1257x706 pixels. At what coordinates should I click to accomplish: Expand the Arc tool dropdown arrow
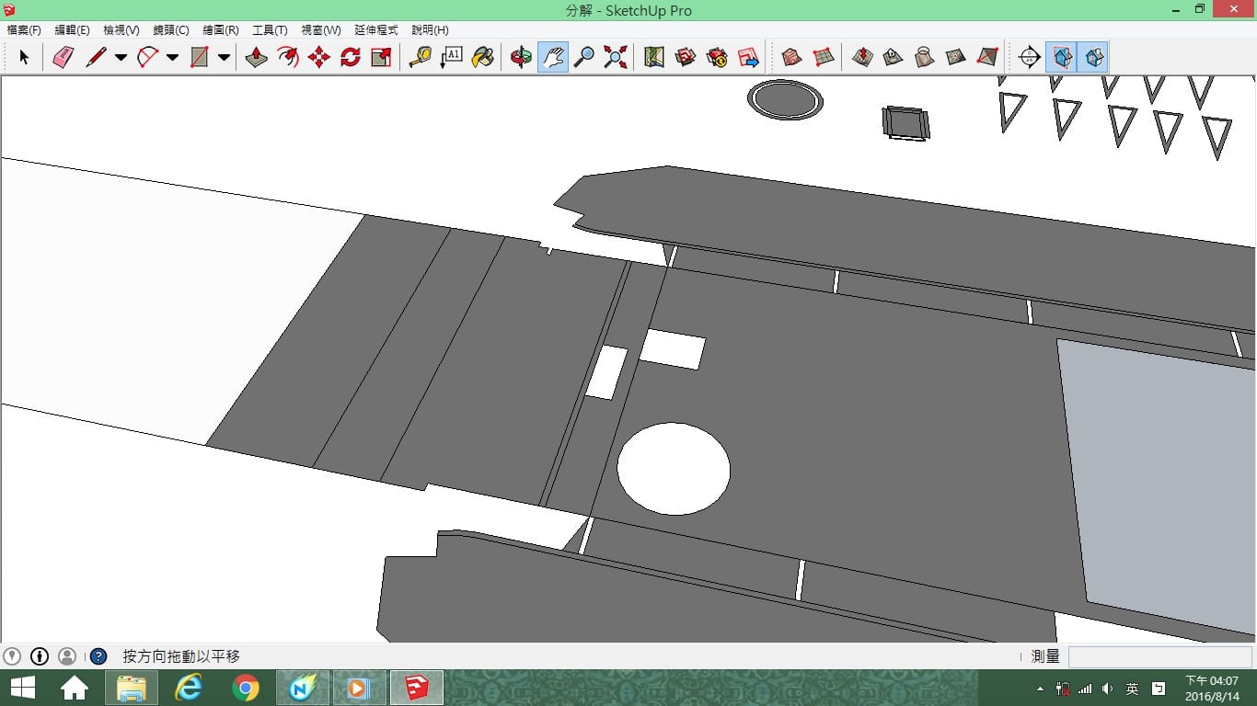pos(172,57)
